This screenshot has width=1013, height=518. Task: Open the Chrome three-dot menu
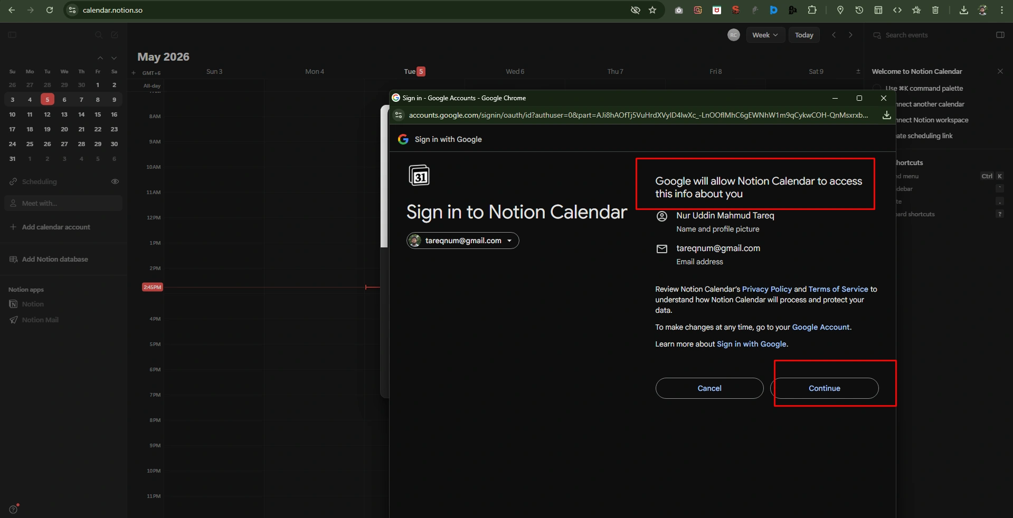point(1002,10)
